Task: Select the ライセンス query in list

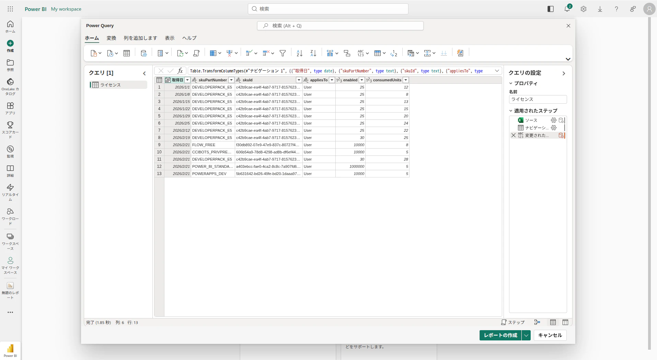Action: point(118,85)
